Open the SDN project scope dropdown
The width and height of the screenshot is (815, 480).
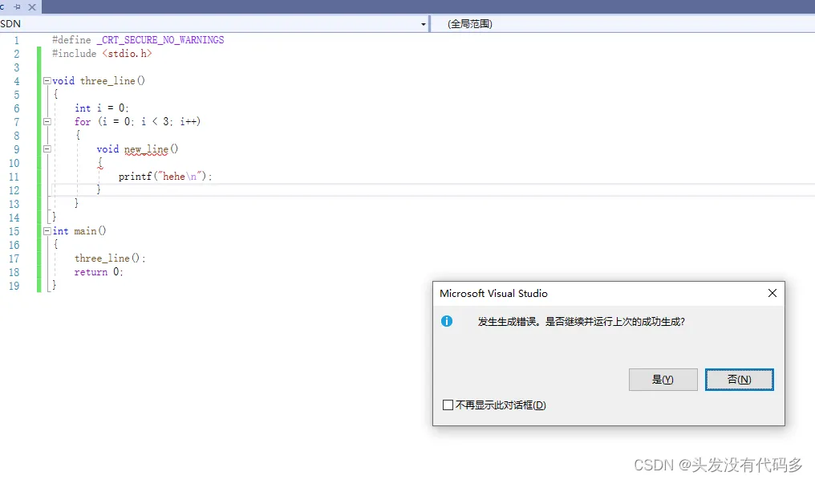(423, 24)
